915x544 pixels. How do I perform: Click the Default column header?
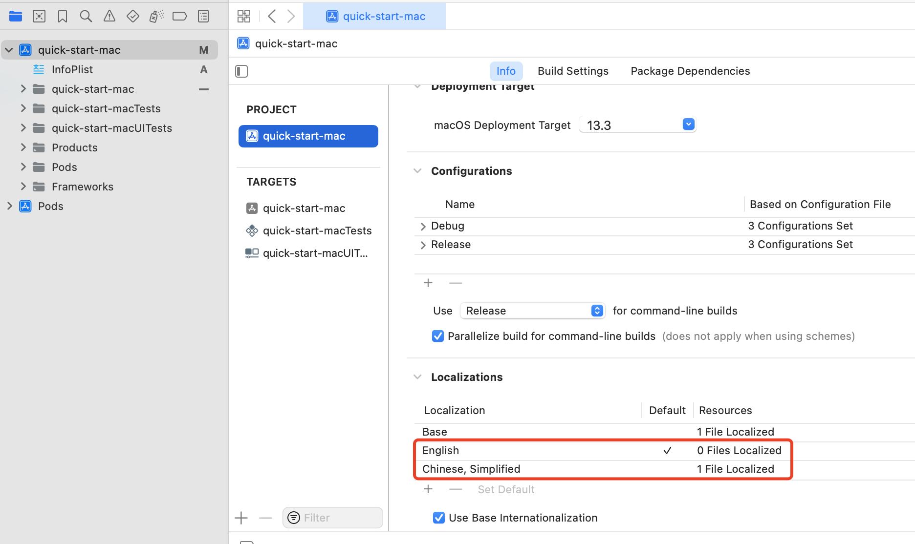667,410
